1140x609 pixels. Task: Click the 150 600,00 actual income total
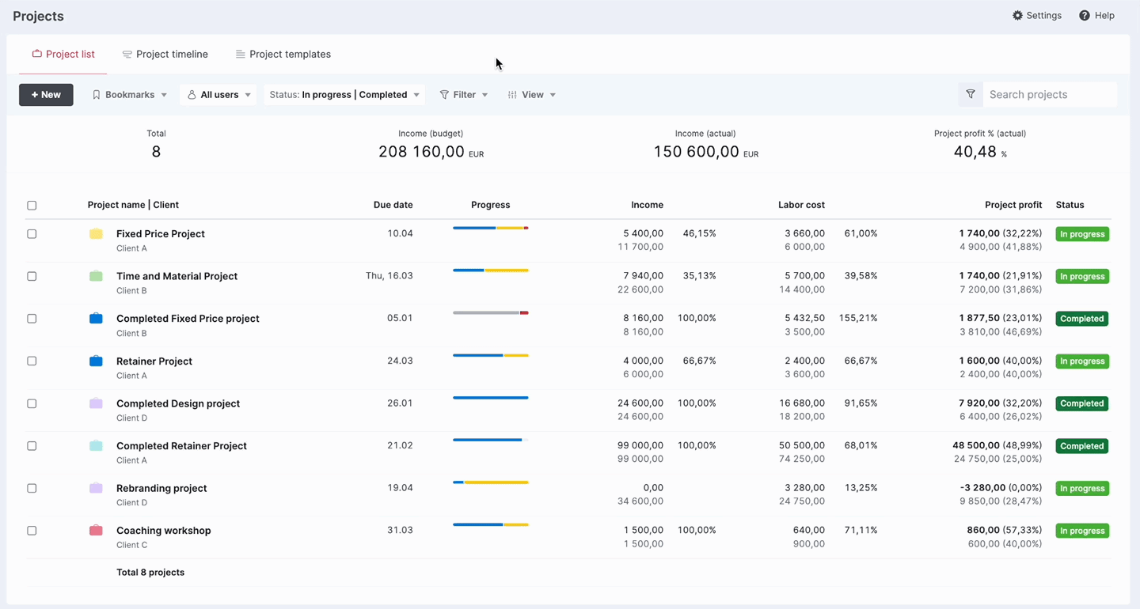697,152
